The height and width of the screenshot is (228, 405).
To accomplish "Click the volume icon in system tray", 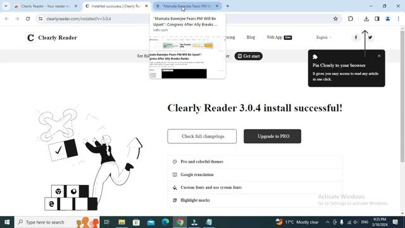I will coord(356,222).
